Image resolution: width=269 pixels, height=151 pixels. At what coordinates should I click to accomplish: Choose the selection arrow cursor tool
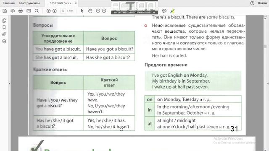point(82,11)
